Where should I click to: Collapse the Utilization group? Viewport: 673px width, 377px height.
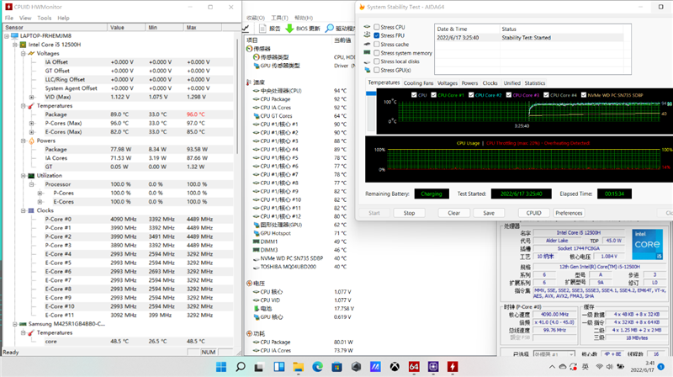tap(24, 176)
